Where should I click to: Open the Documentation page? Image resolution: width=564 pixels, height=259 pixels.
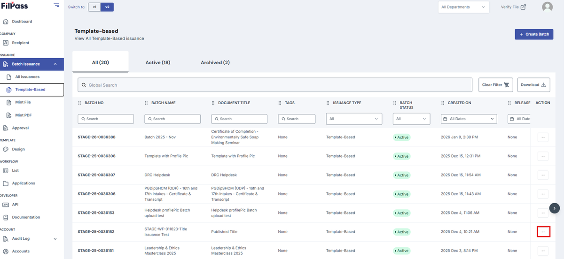tap(26, 217)
